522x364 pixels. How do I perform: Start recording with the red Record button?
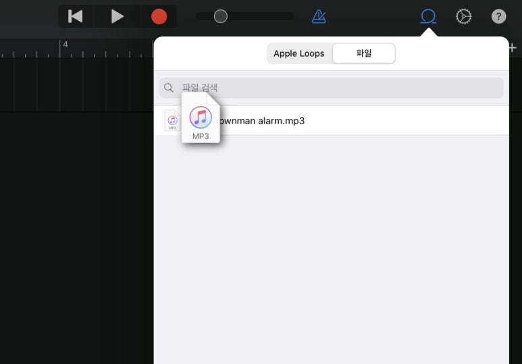point(159,16)
